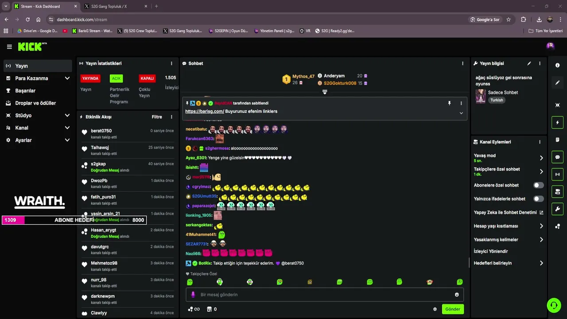
Task: Open Yasaklanmış kelimeler settings
Action: tap(509, 240)
